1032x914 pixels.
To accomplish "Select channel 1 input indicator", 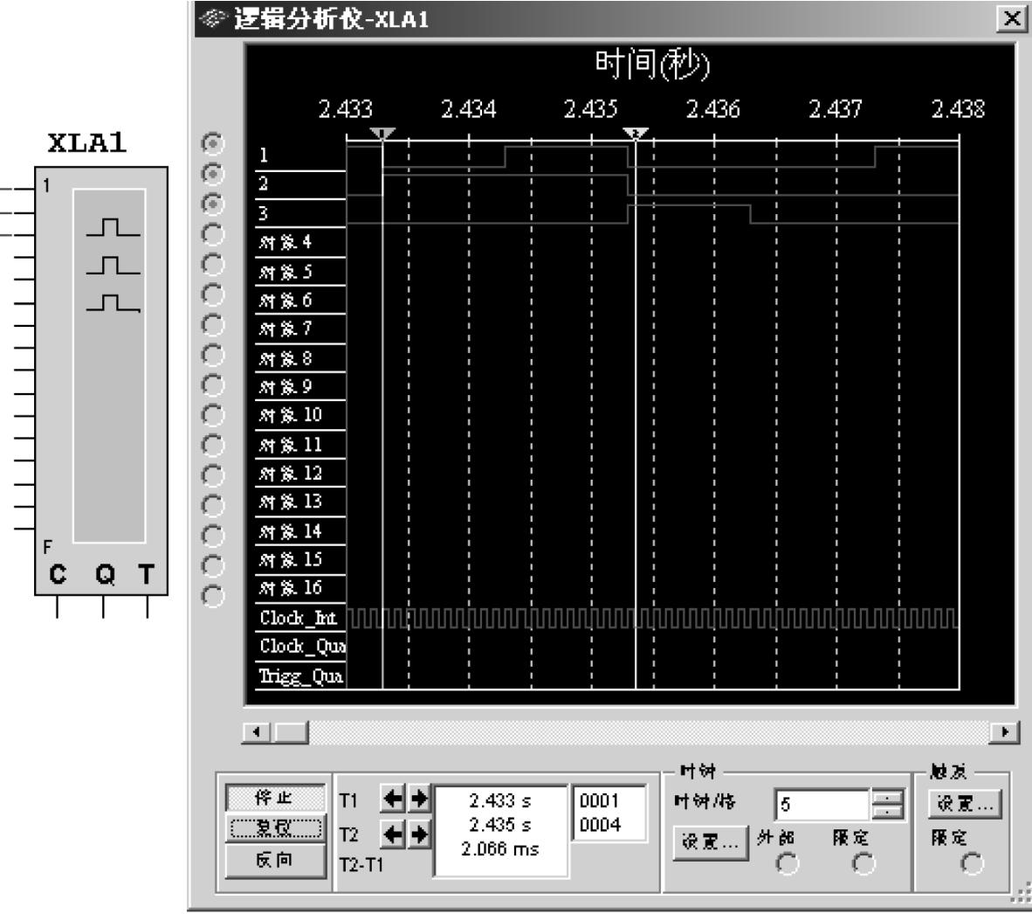I will pyautogui.click(x=212, y=143).
